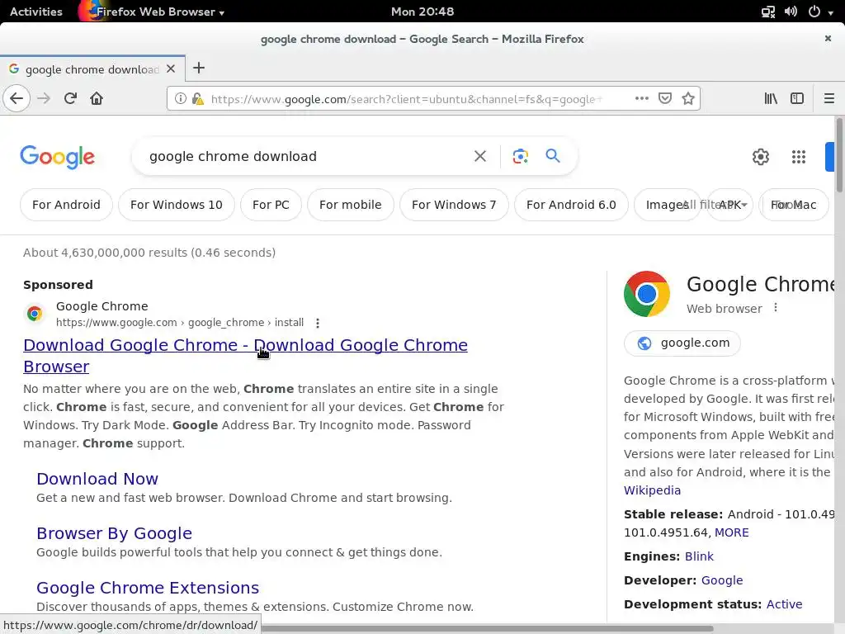The width and height of the screenshot is (845, 634).
Task: Open the network status icon in top bar
Action: tap(768, 12)
